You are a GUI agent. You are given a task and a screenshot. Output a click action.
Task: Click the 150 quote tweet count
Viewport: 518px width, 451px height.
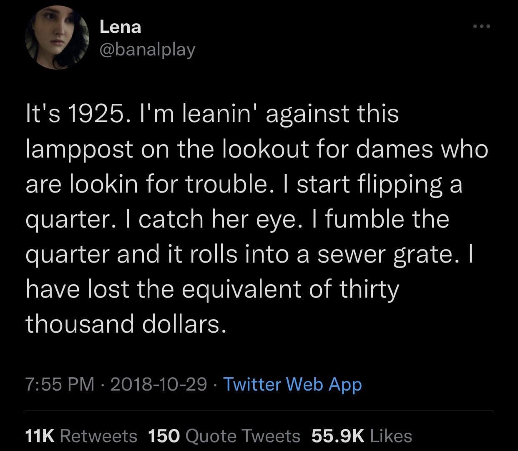click(164, 436)
